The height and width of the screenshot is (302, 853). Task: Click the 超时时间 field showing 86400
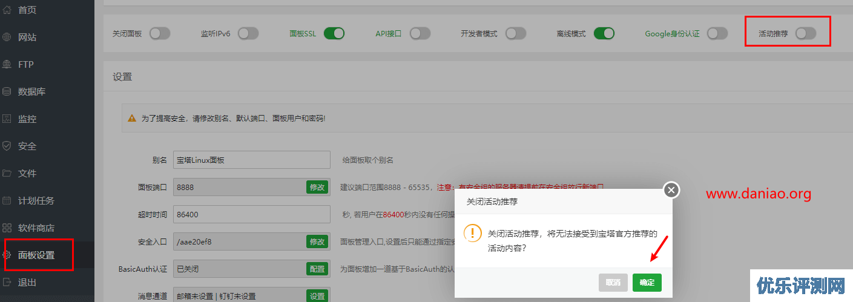tap(251, 214)
